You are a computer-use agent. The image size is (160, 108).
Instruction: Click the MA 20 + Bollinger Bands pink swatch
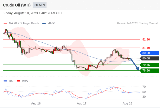point(5,23)
